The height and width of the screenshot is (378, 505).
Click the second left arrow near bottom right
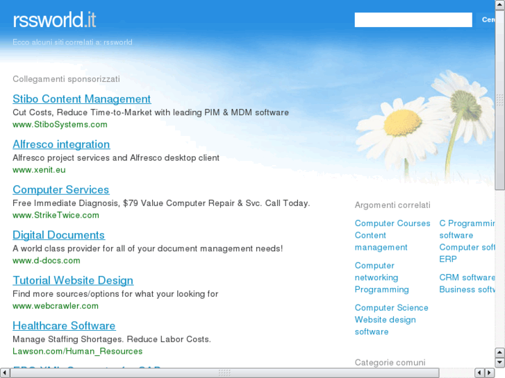(x=480, y=373)
